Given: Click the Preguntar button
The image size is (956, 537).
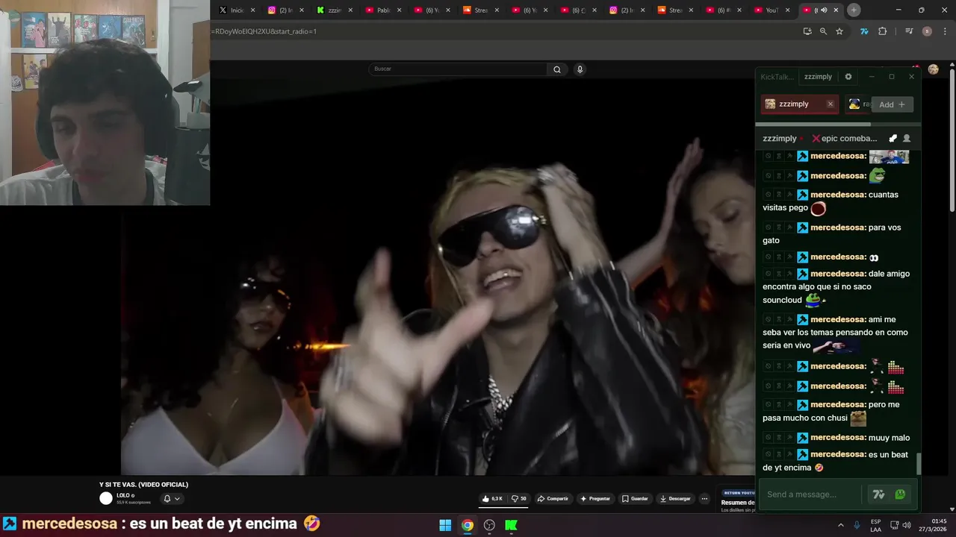Looking at the screenshot, I should click(595, 498).
